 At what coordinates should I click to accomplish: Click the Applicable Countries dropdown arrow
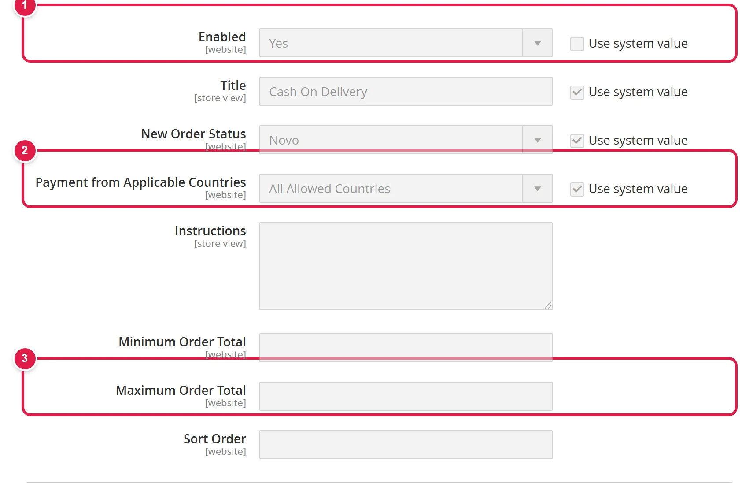pos(537,189)
